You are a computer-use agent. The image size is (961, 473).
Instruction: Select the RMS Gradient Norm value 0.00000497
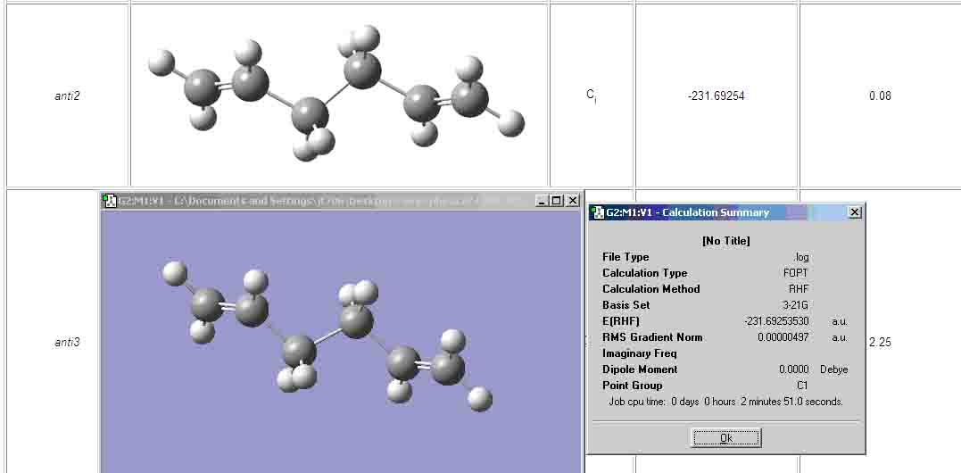tap(783, 337)
